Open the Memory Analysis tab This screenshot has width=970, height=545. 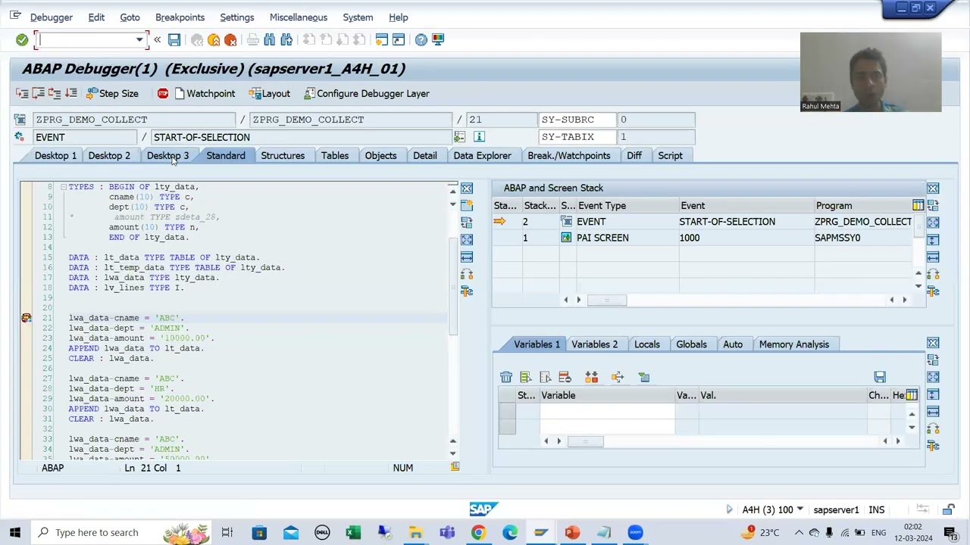point(794,344)
